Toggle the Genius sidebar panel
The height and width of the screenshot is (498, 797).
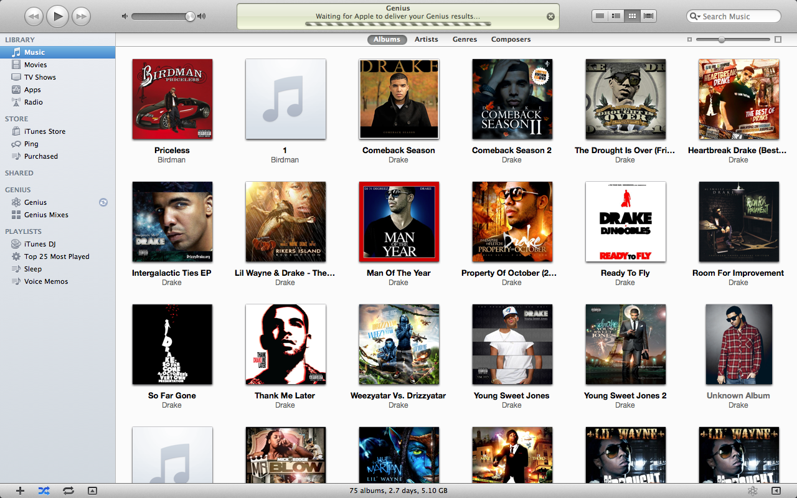coord(776,491)
